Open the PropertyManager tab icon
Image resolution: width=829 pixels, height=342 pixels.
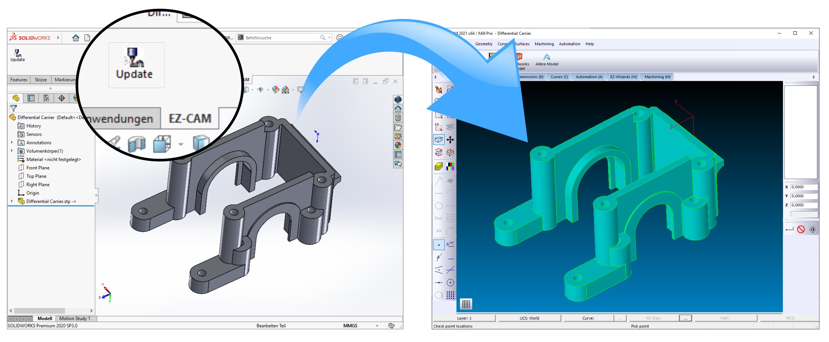(31, 98)
